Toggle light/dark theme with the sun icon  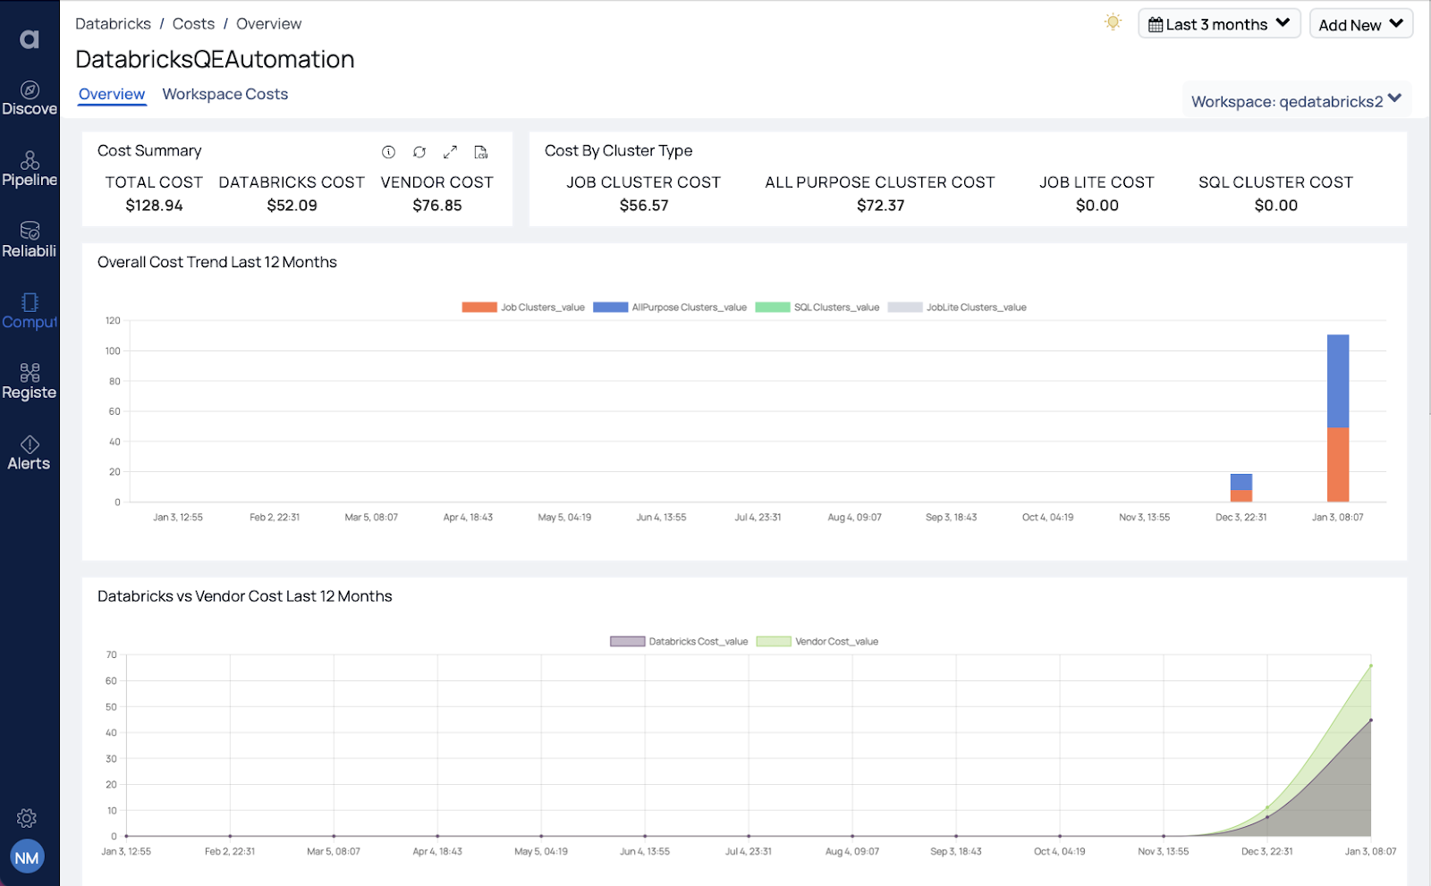click(x=1113, y=22)
